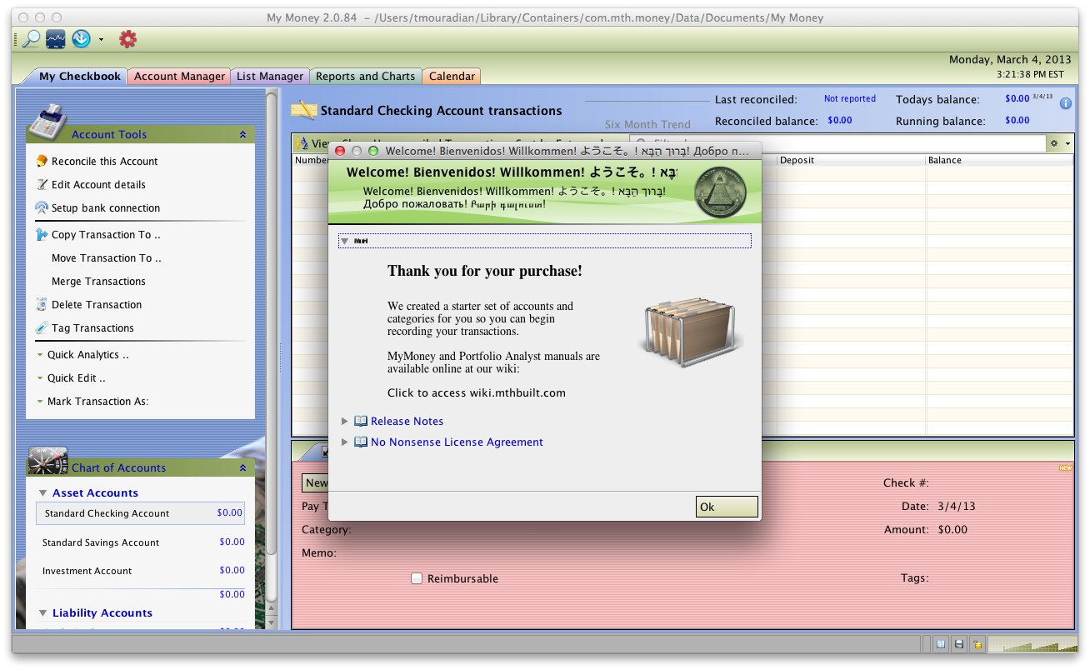The image size is (1090, 670).
Task: Click the wiki.mthbuilt.com access link
Action: [x=477, y=392]
